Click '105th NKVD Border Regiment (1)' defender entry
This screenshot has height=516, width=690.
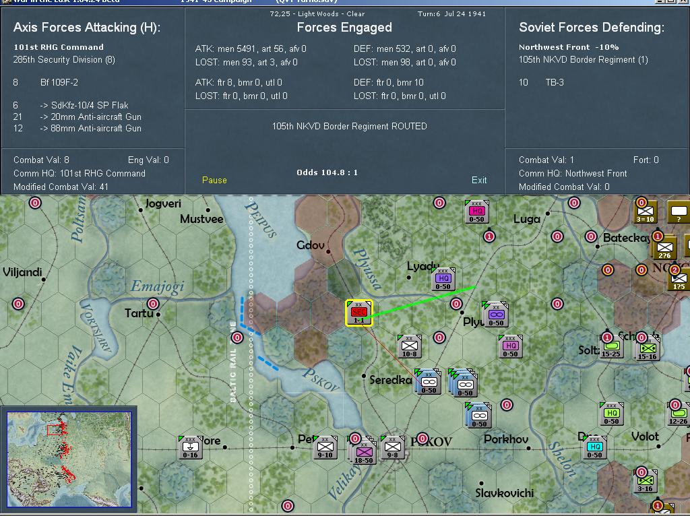pyautogui.click(x=584, y=59)
